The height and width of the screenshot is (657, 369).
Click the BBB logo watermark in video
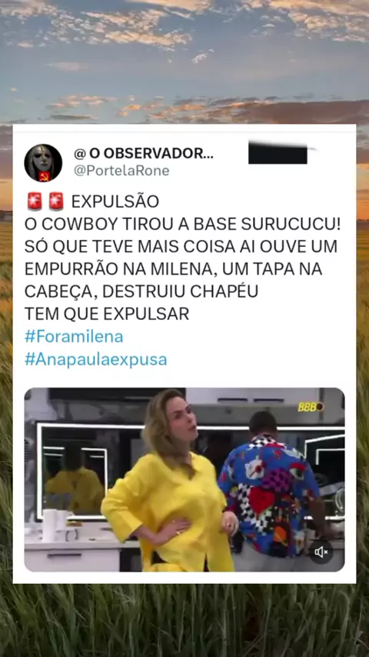point(311,406)
